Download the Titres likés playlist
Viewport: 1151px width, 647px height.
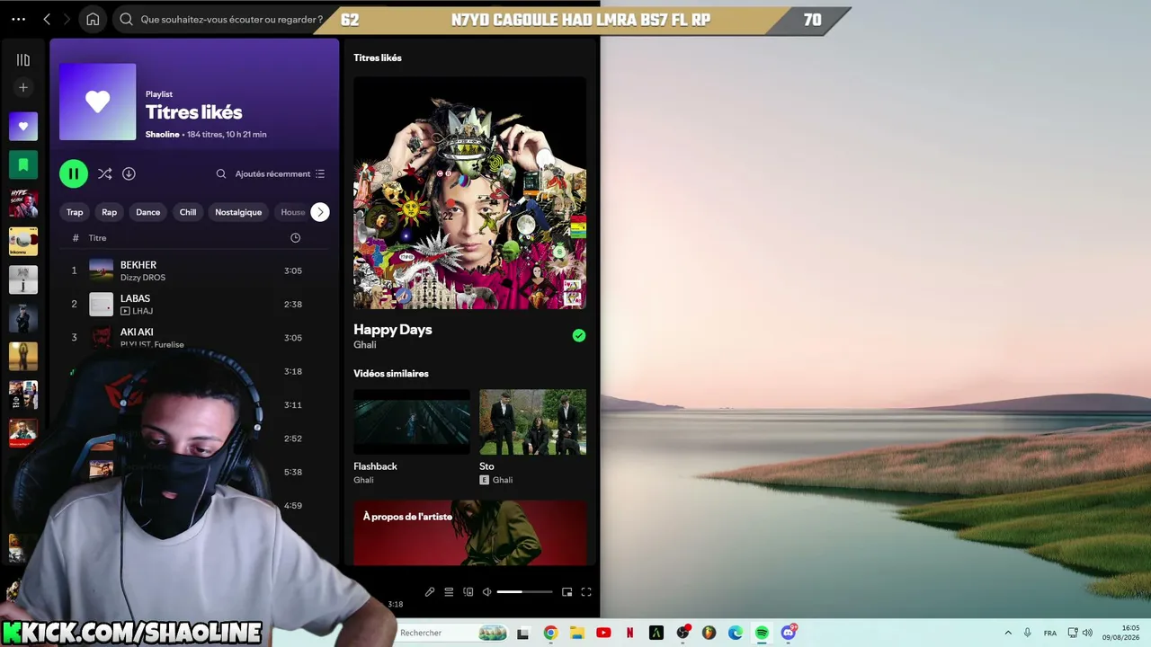129,173
